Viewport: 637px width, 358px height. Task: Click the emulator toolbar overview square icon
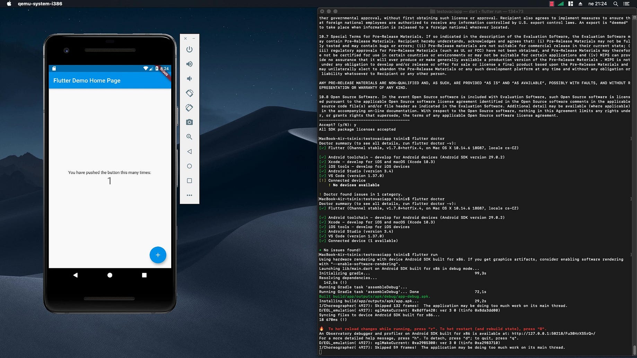coord(189,181)
